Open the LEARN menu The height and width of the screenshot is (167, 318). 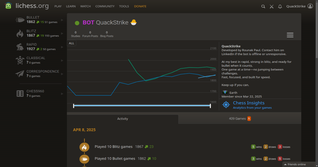[x=71, y=6]
